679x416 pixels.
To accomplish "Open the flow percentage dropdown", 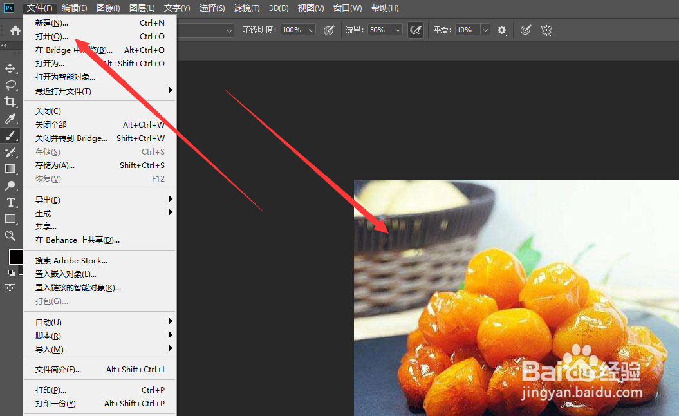I will click(397, 30).
